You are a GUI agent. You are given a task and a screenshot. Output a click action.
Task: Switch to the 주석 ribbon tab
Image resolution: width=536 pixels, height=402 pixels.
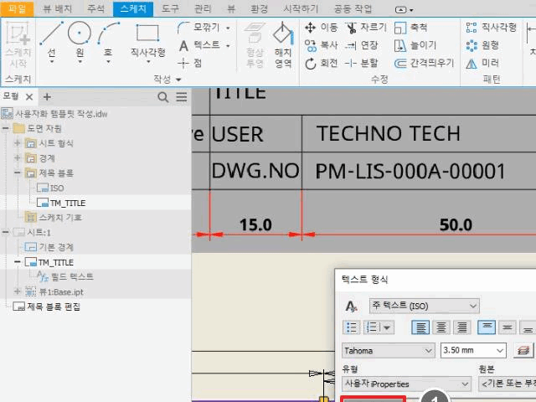(95, 8)
